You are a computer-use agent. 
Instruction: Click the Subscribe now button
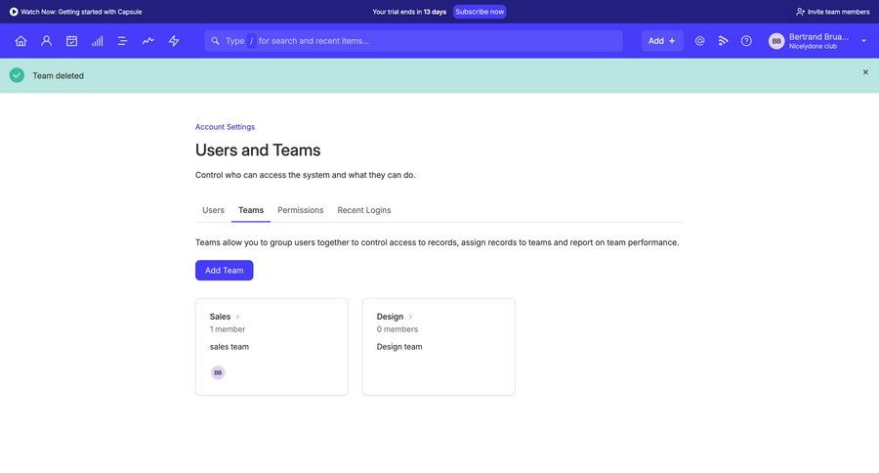(x=480, y=12)
